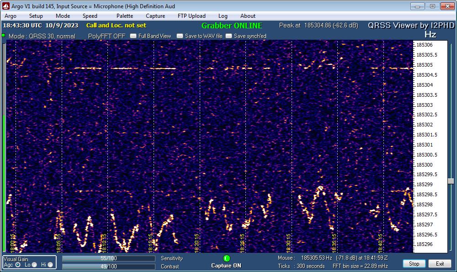
Task: Click the 185302.5 scale label
Action: pos(427,115)
